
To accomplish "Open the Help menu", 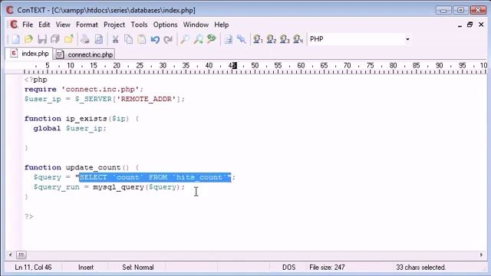I will pyautogui.click(x=222, y=25).
